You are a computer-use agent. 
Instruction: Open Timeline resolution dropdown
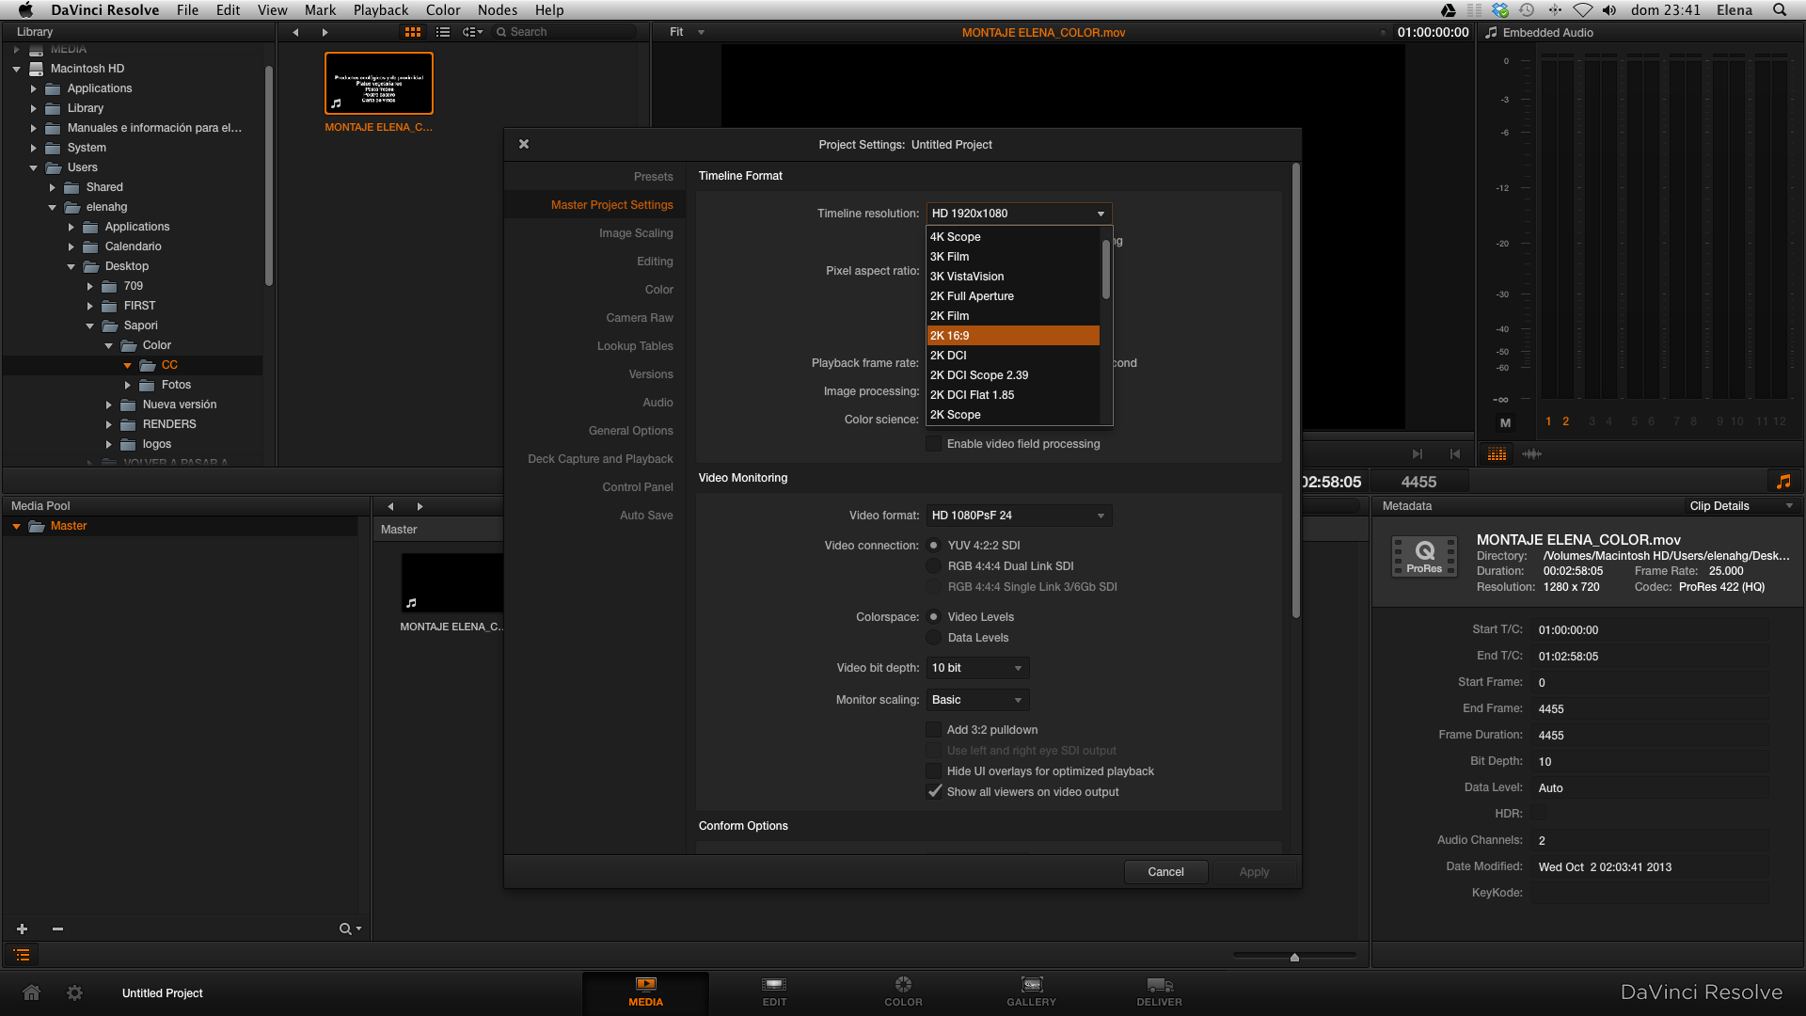[1019, 214]
